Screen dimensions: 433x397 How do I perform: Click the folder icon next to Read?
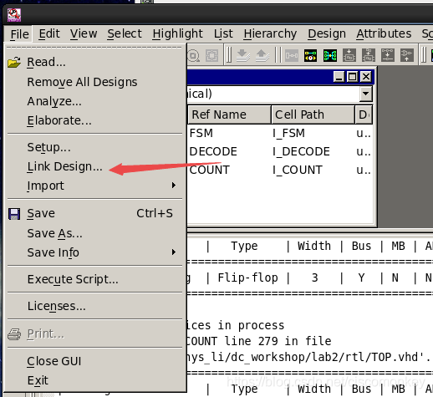click(x=14, y=62)
